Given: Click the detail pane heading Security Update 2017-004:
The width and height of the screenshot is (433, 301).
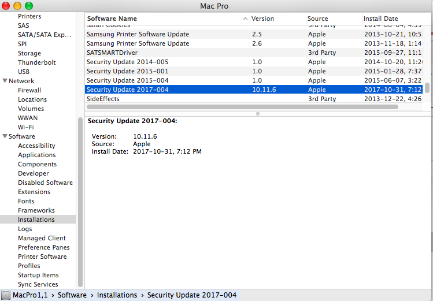Looking at the screenshot, I should (132, 121).
